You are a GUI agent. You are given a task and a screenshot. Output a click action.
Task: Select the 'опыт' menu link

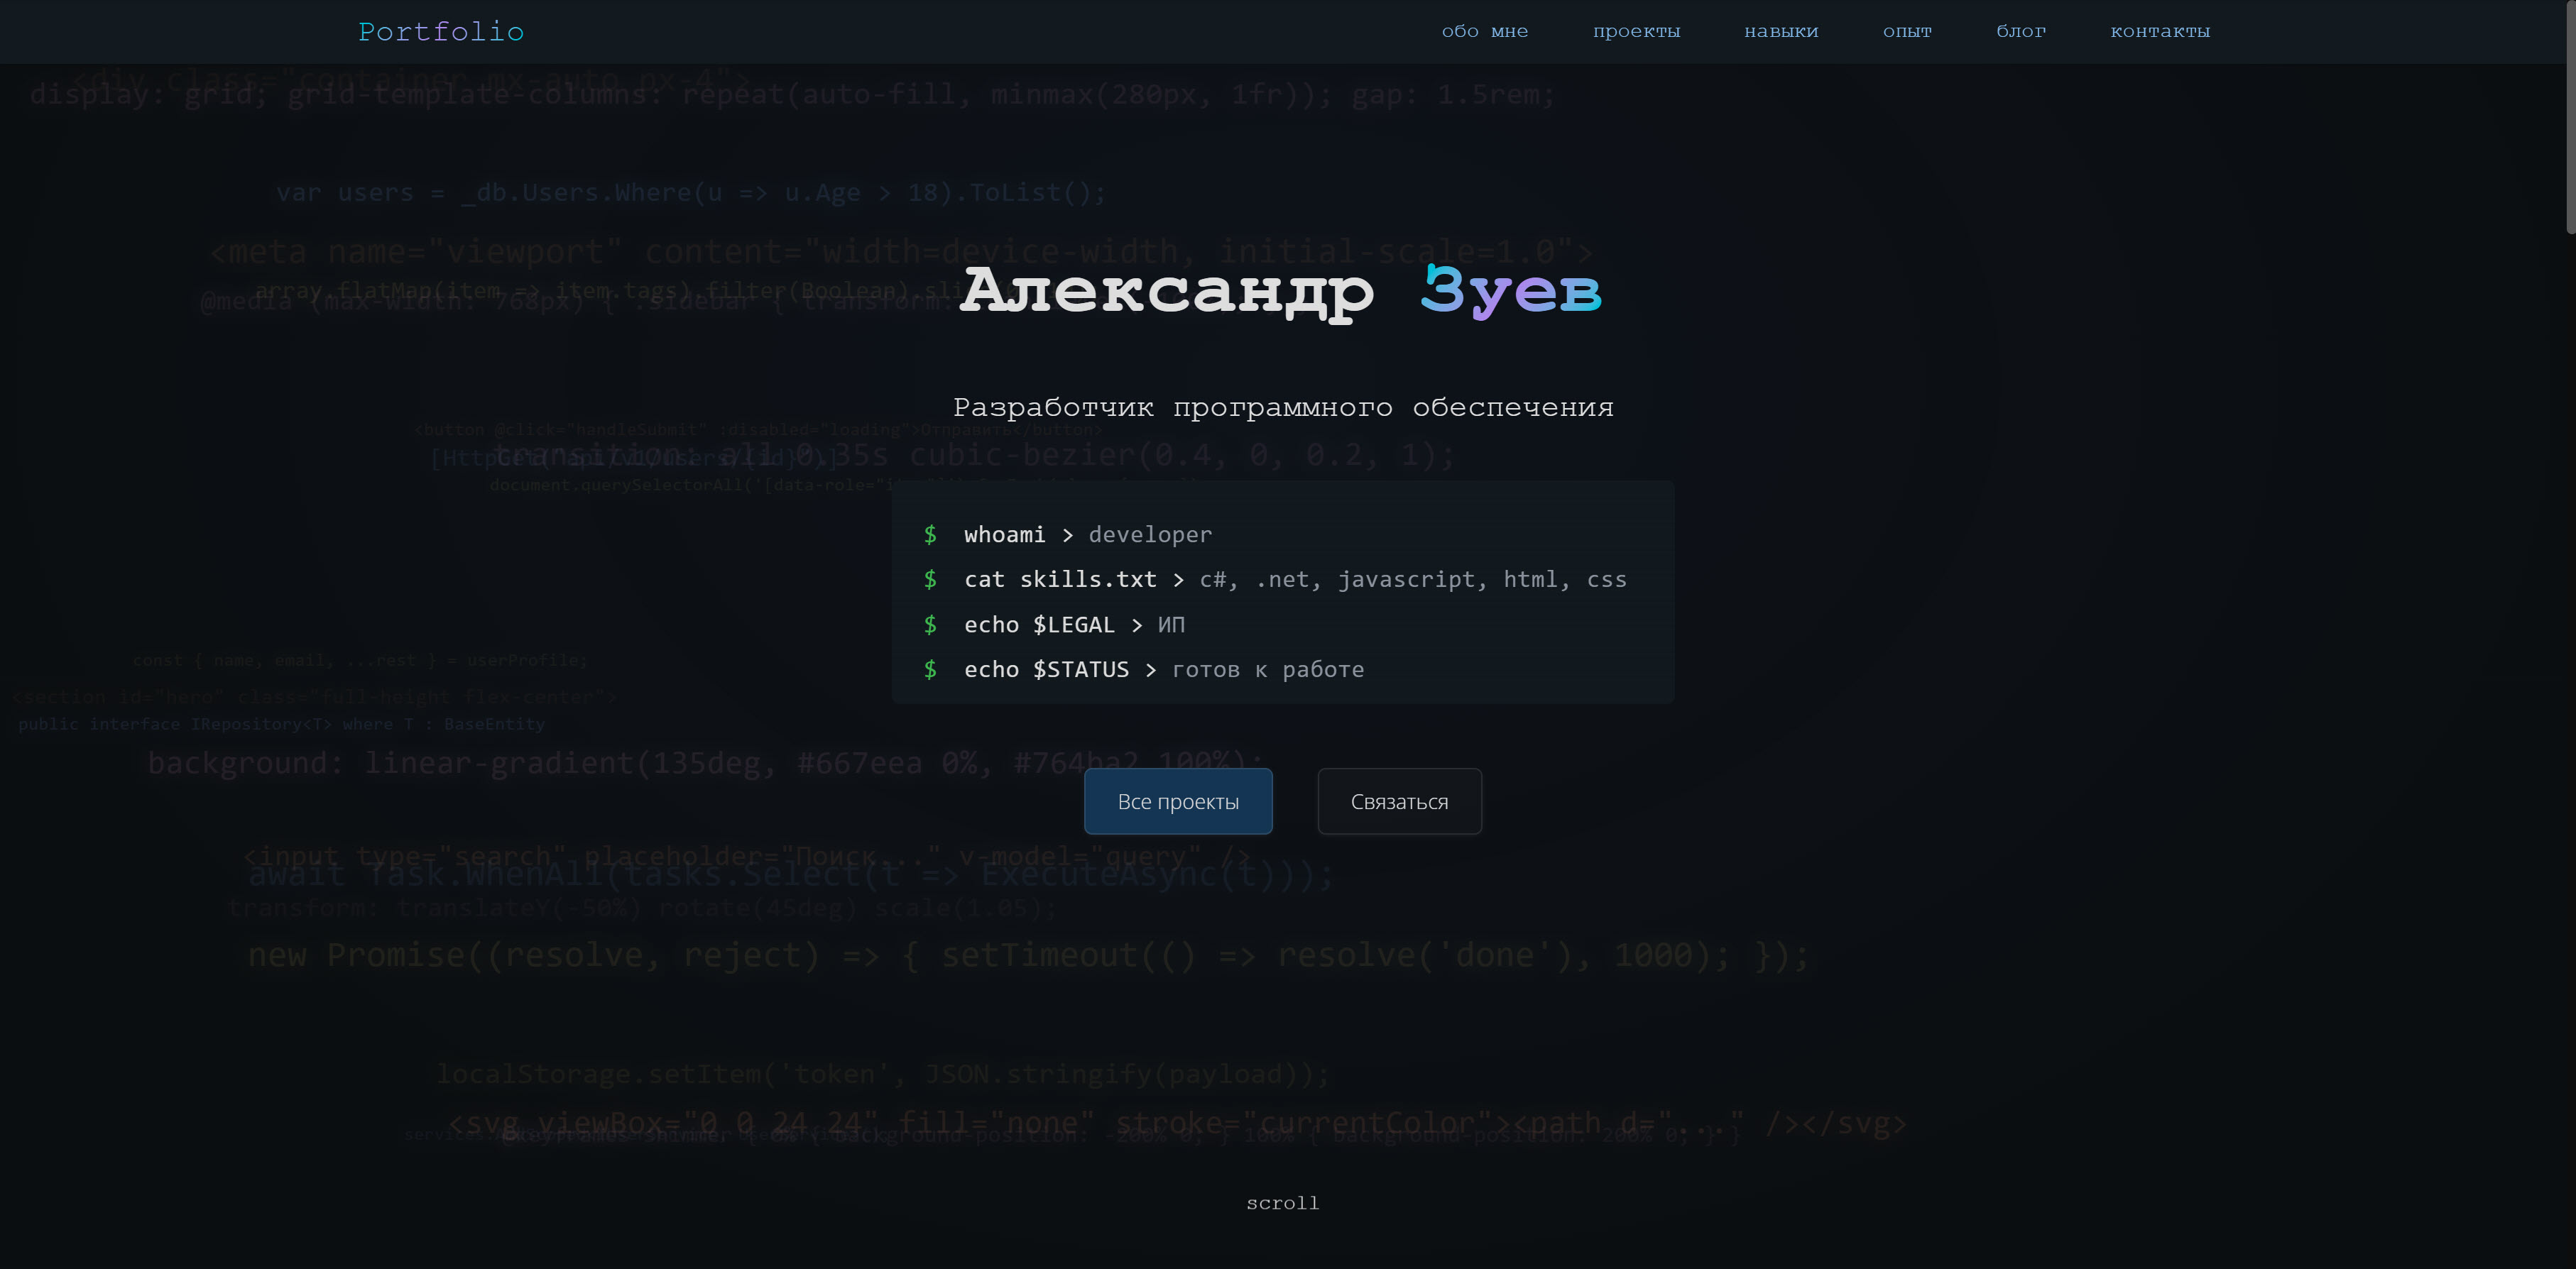pyautogui.click(x=1907, y=32)
